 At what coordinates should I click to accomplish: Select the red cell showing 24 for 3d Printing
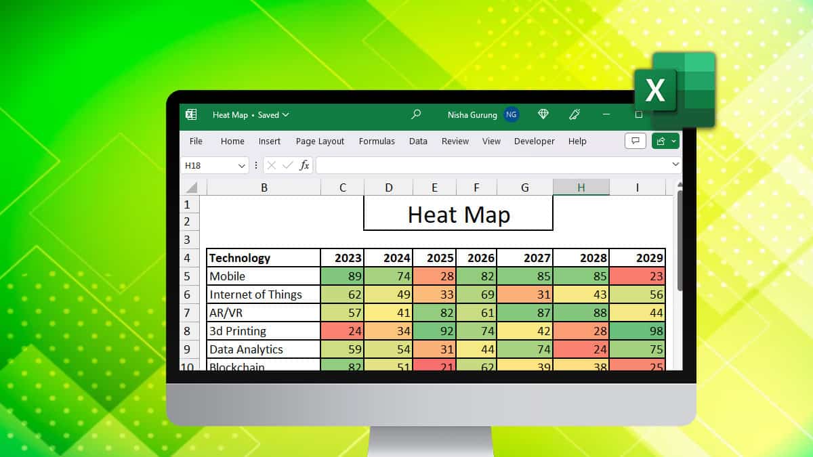(342, 330)
